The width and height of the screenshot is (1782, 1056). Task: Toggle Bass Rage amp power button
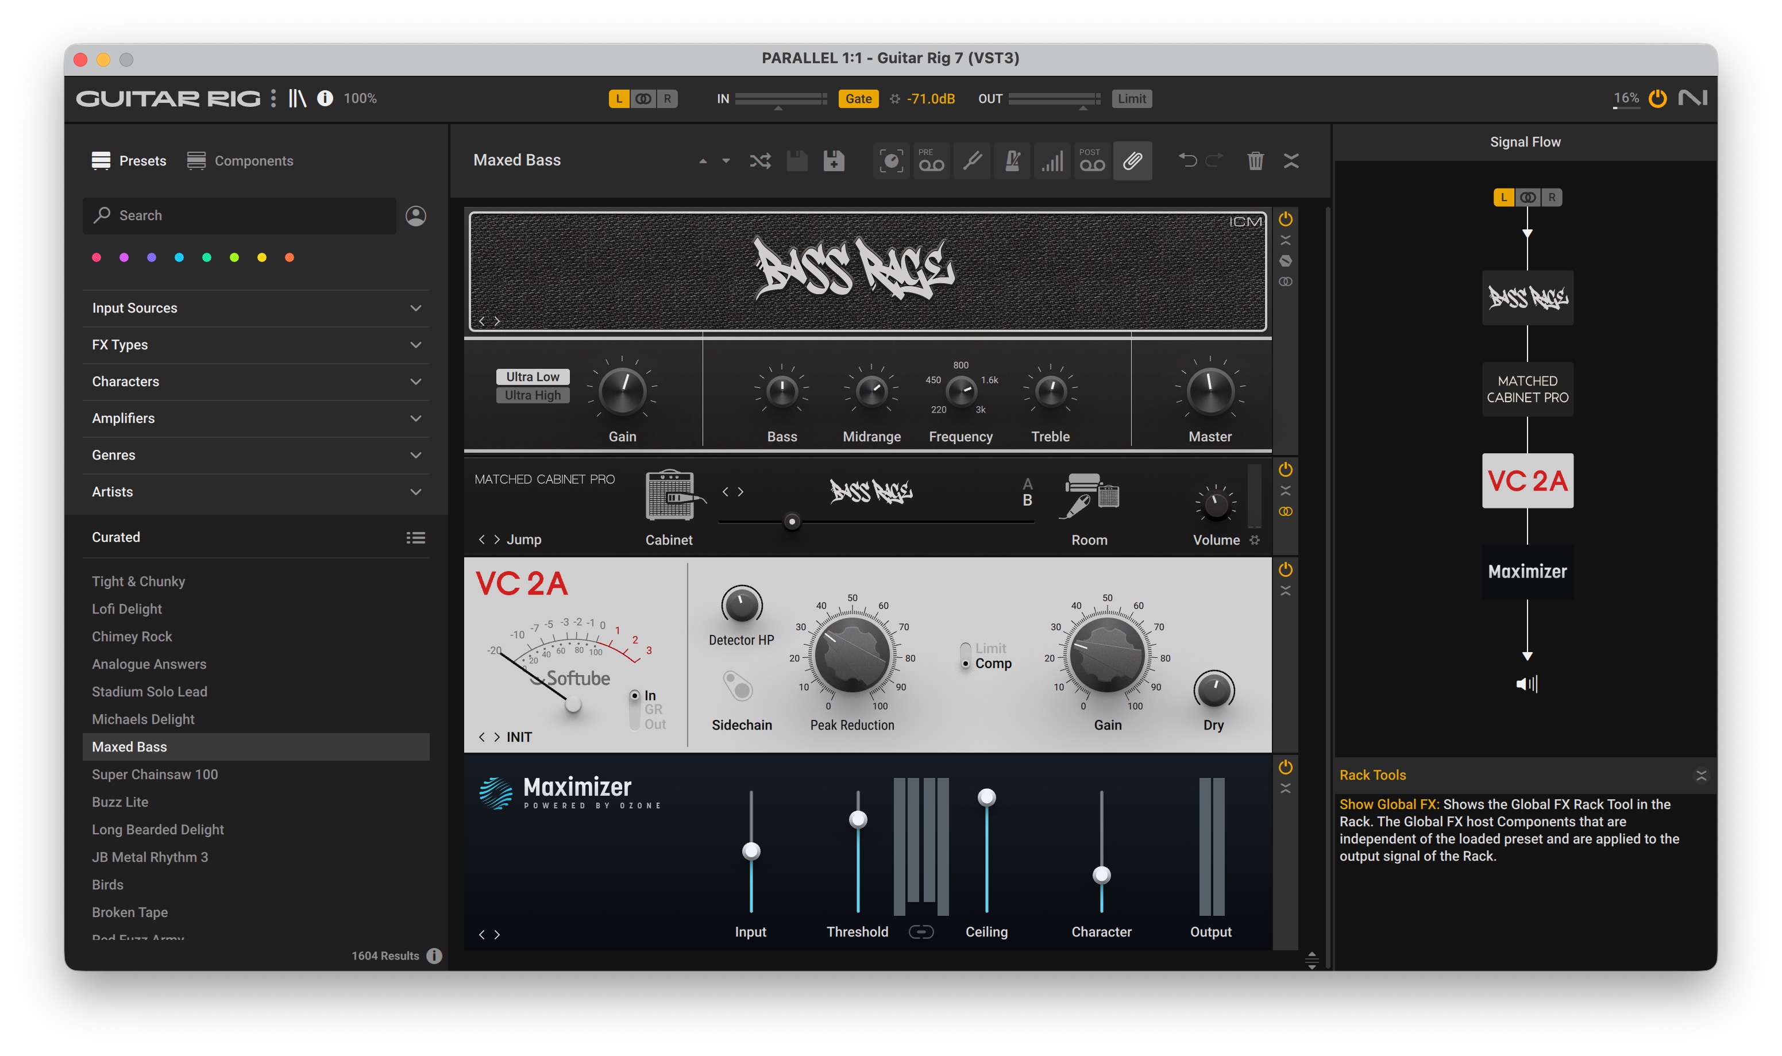click(x=1286, y=219)
